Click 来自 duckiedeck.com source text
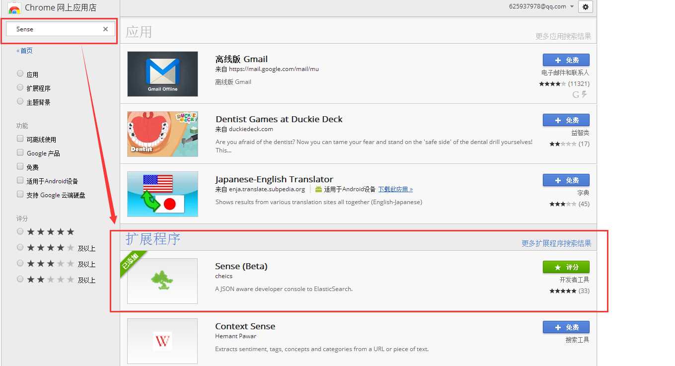Viewport: 675px width, 366px height. (x=244, y=129)
